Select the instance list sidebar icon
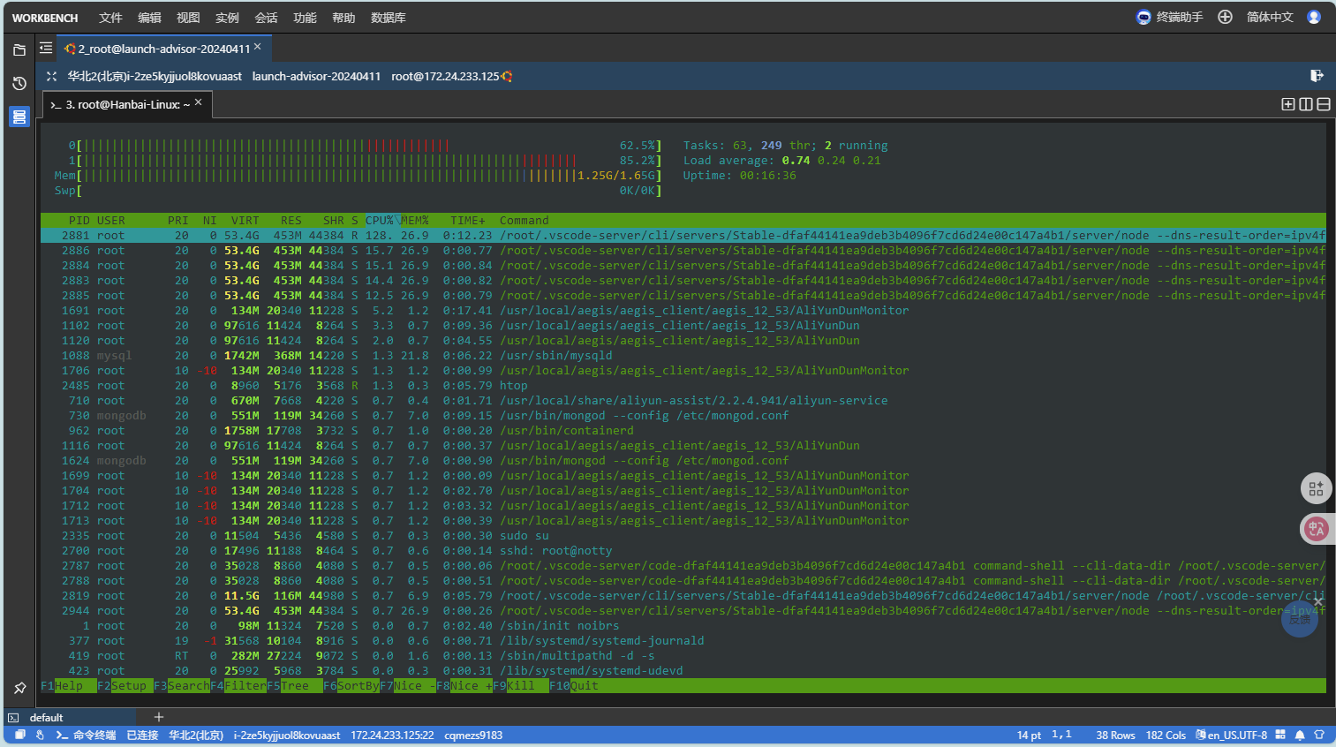Screen dimensions: 1336x747 point(19,117)
